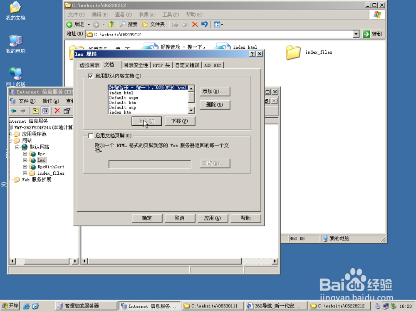Open My Documents (我的文档) desktop icon

coord(16,11)
